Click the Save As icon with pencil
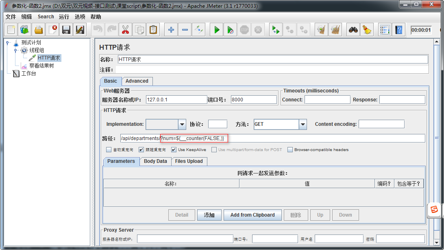Image resolution: width=444 pixels, height=250 pixels. click(x=80, y=30)
